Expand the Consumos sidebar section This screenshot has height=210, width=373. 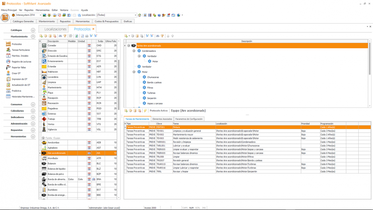point(33,104)
